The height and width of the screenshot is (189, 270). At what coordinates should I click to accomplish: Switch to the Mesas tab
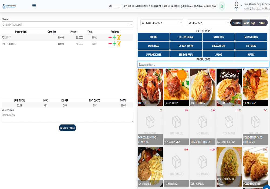coord(246,23)
